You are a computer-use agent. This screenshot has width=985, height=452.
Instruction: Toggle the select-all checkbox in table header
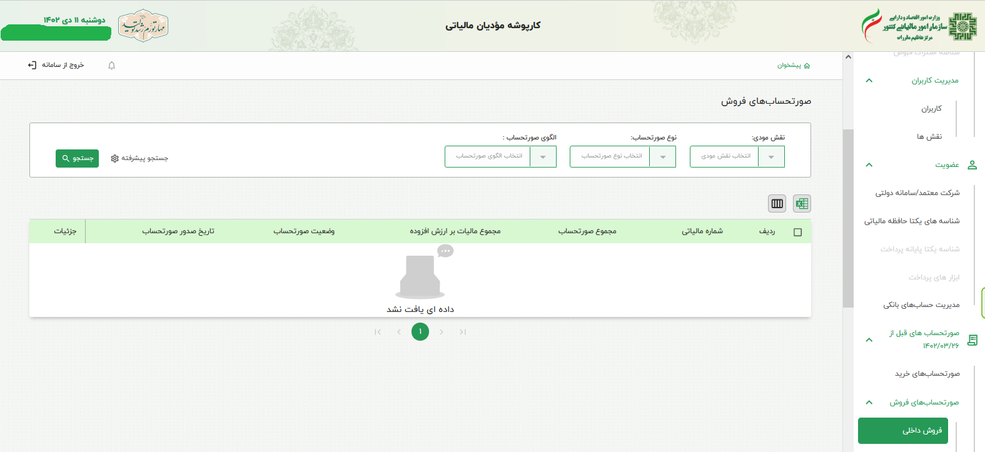click(x=797, y=232)
